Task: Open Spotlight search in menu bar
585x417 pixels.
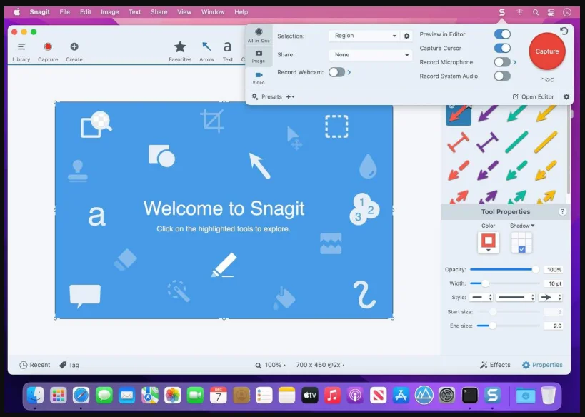Action: tap(536, 12)
